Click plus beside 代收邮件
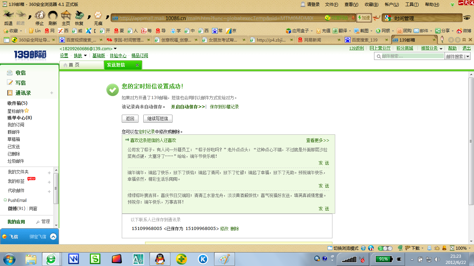The image size is (474, 266). (49, 191)
